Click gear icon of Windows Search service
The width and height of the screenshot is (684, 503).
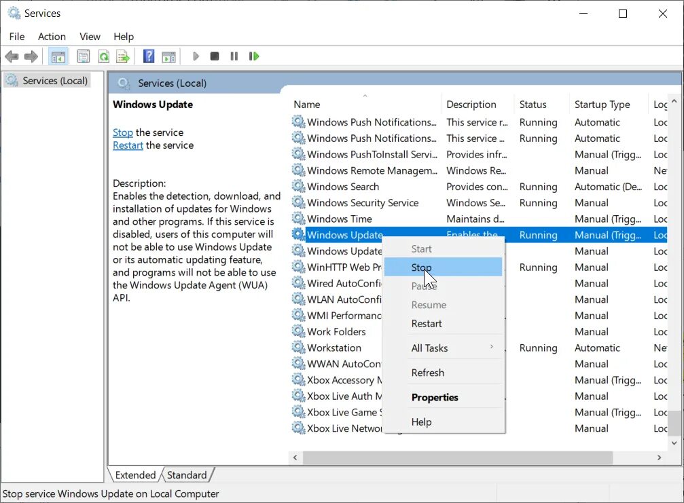298,186
